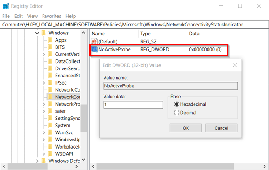
Task: Cancel the Edit DWORD dialog
Action: tap(221, 128)
